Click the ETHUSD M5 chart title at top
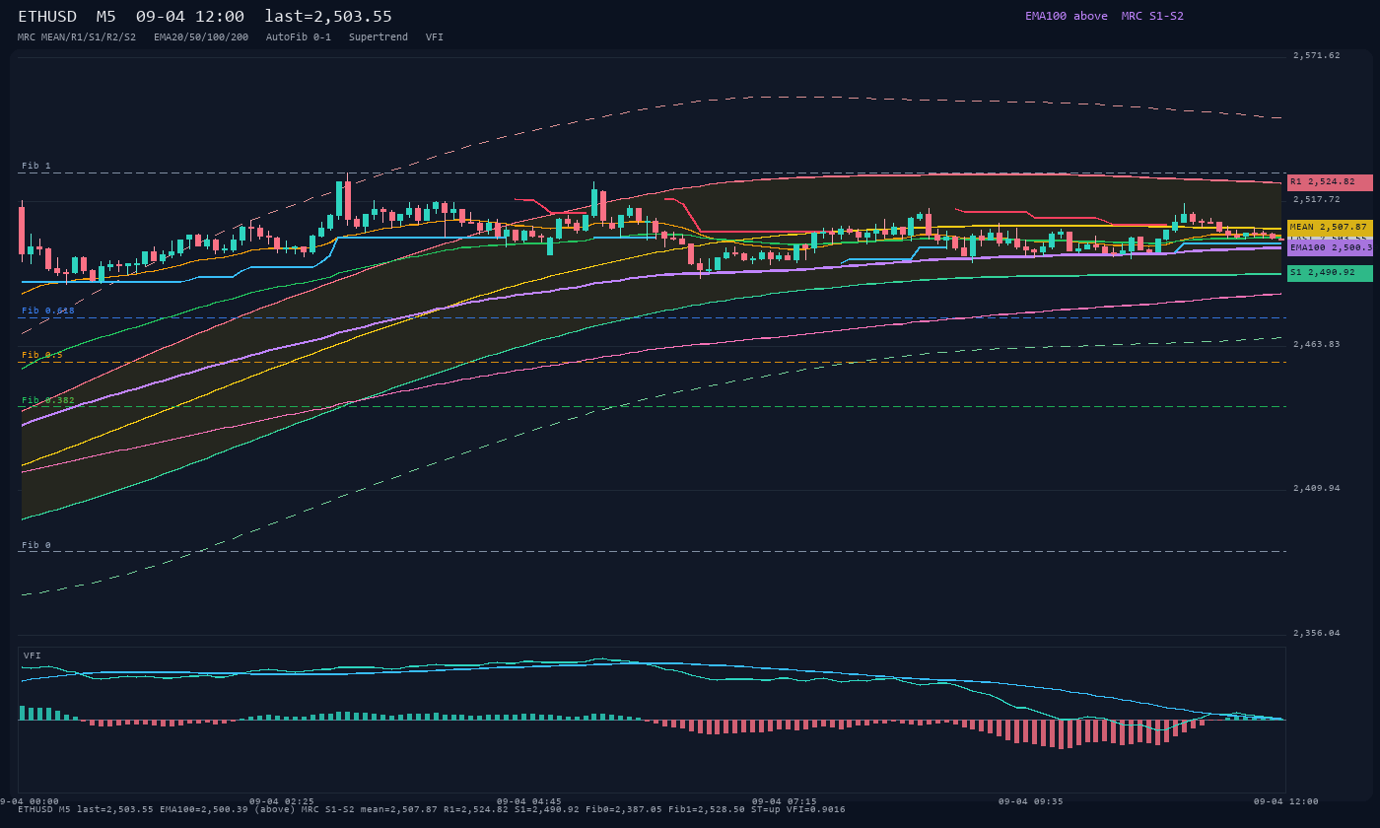Image resolution: width=1380 pixels, height=828 pixels. tap(205, 16)
